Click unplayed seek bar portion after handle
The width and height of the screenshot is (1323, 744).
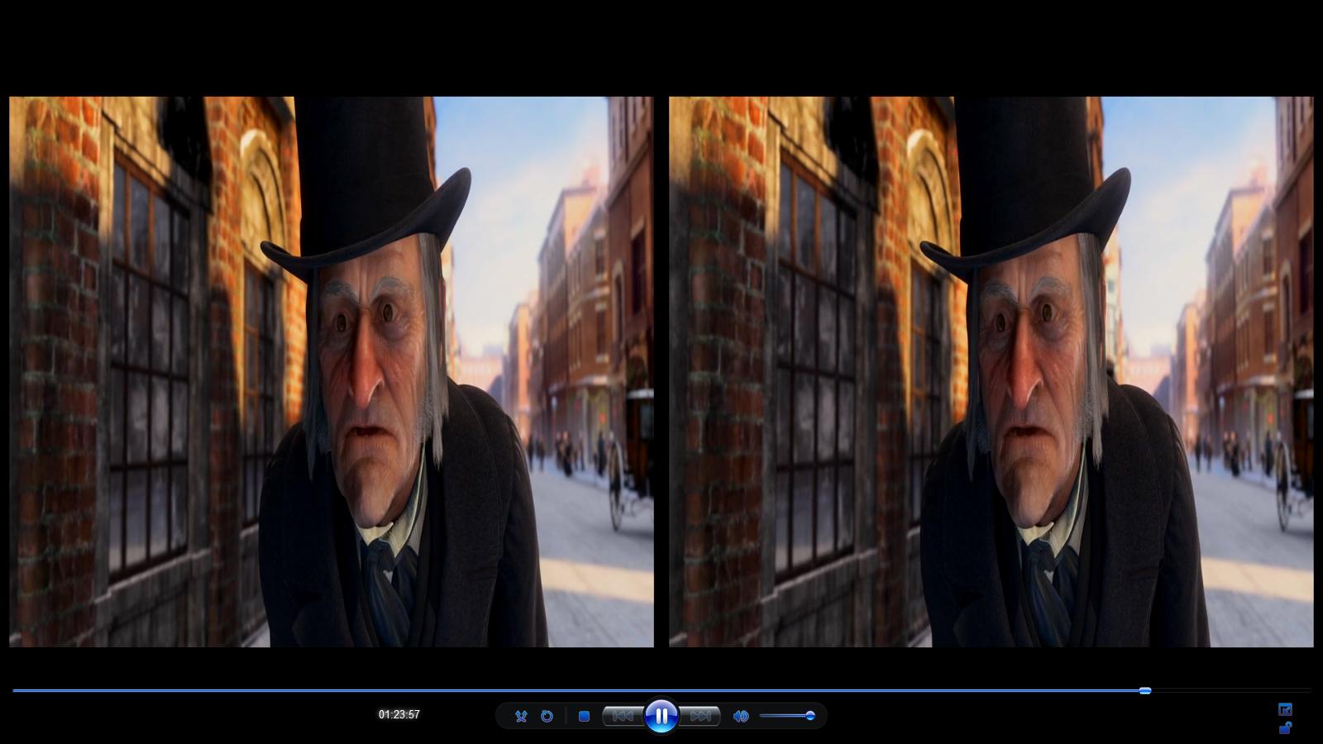pyautogui.click(x=1232, y=690)
